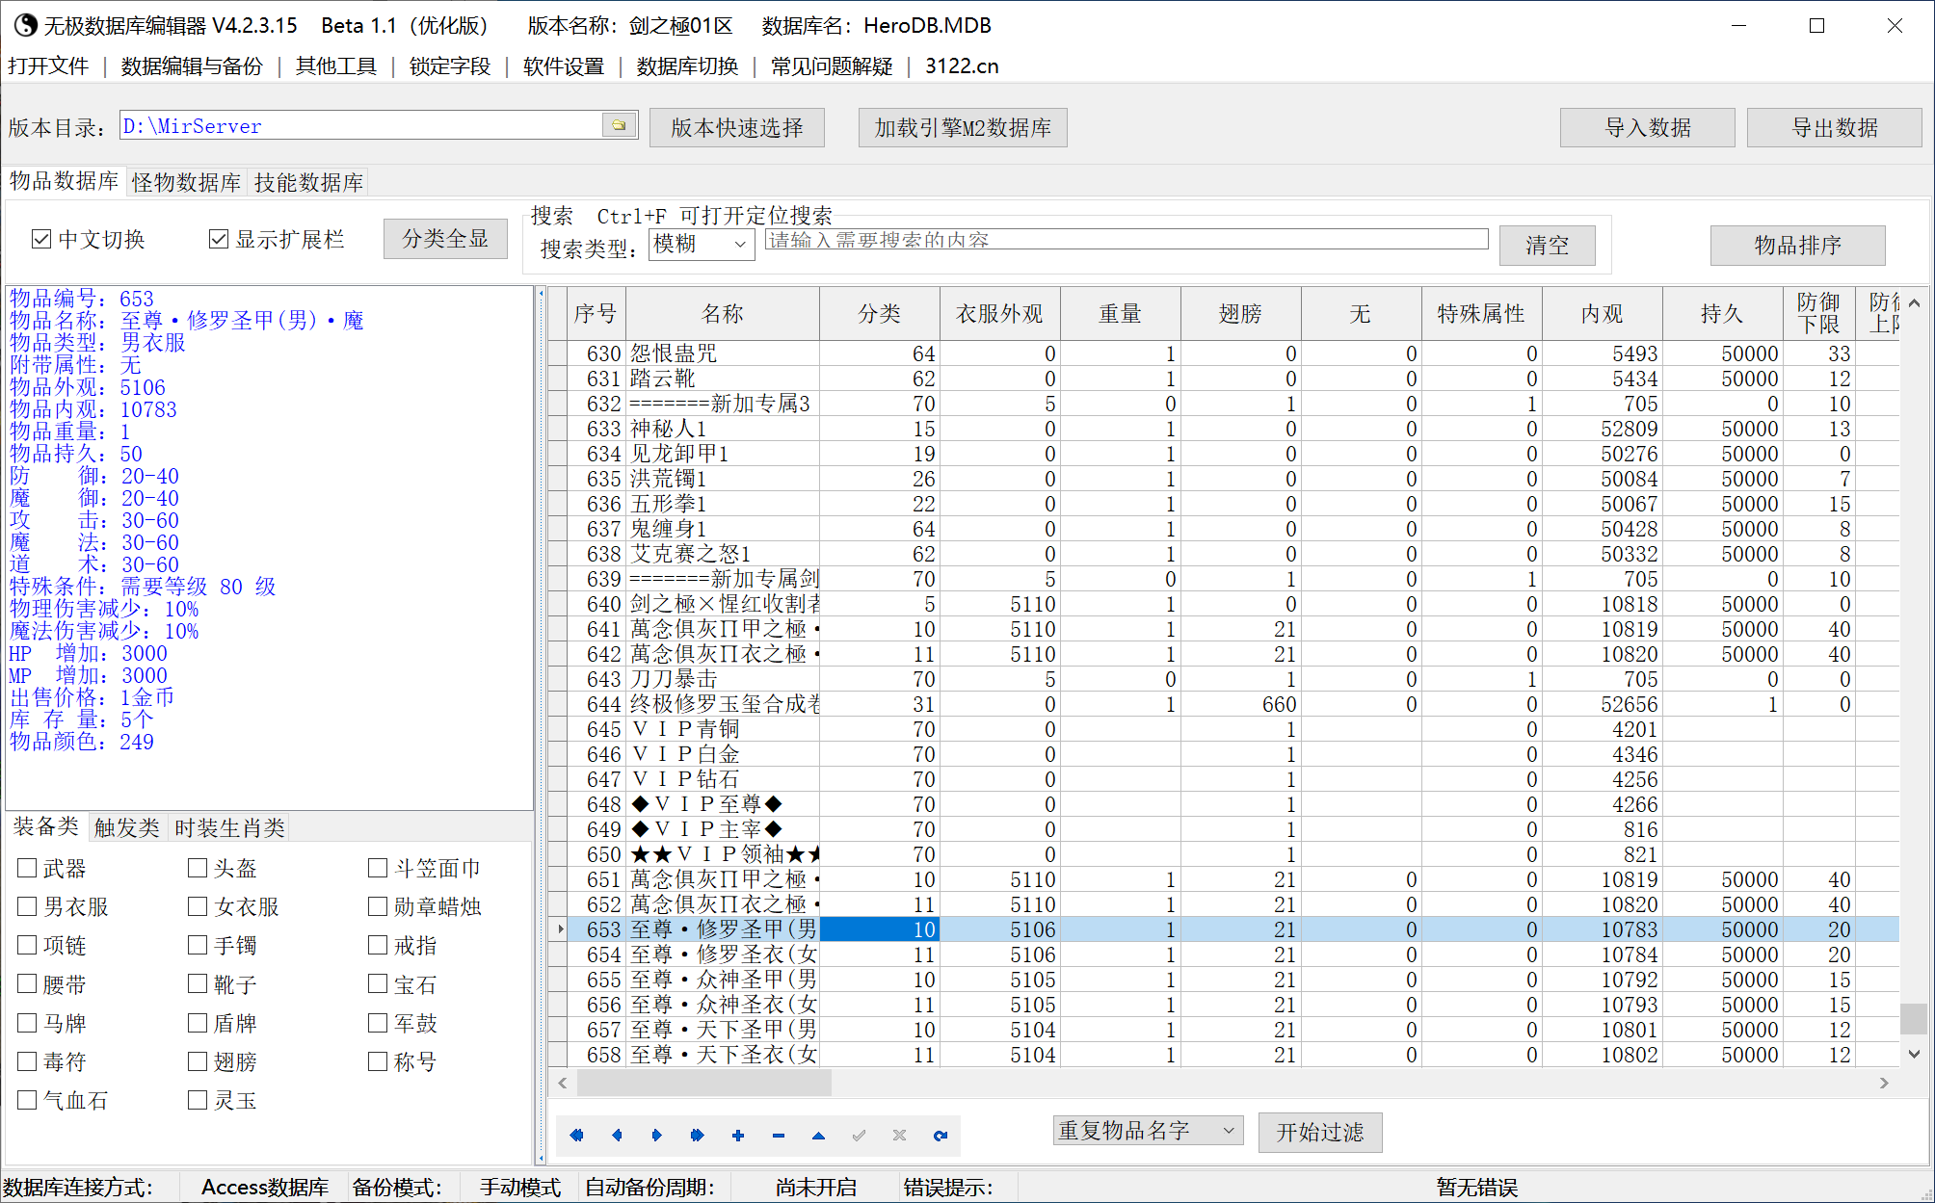Go to last record navigator arrow
Image resolution: width=1935 pixels, height=1203 pixels.
698,1136
